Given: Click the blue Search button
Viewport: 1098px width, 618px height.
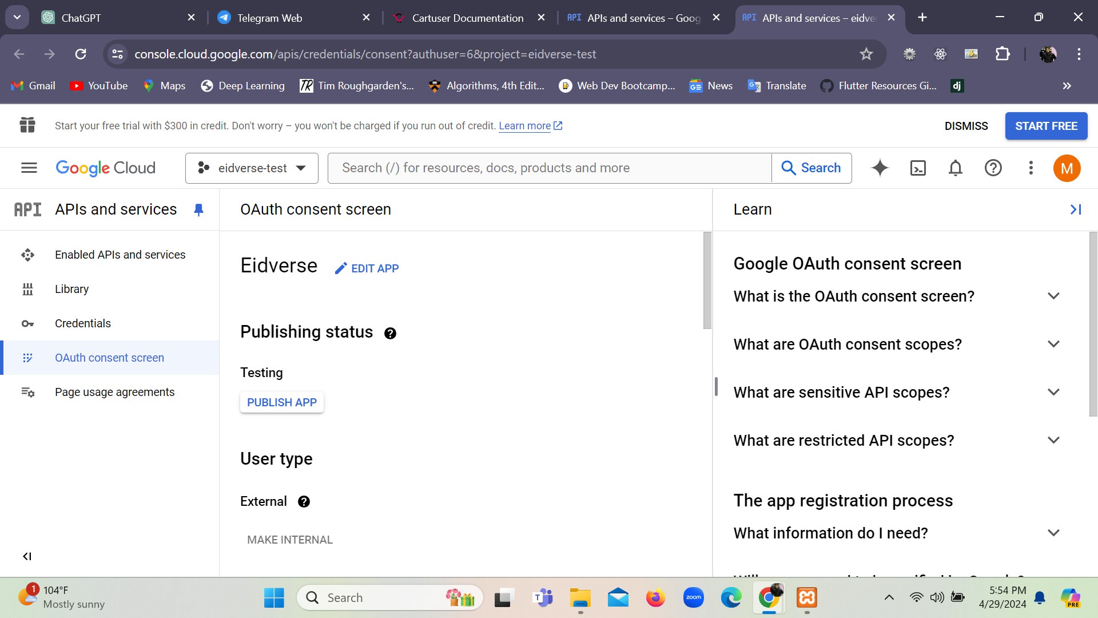Looking at the screenshot, I should 811,168.
